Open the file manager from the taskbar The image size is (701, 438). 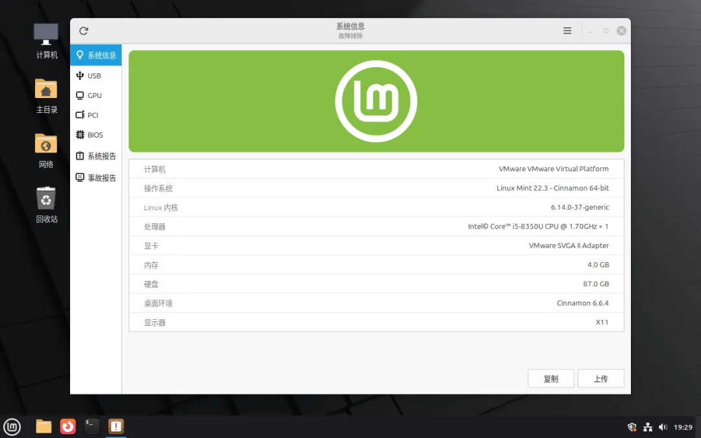pos(44,426)
